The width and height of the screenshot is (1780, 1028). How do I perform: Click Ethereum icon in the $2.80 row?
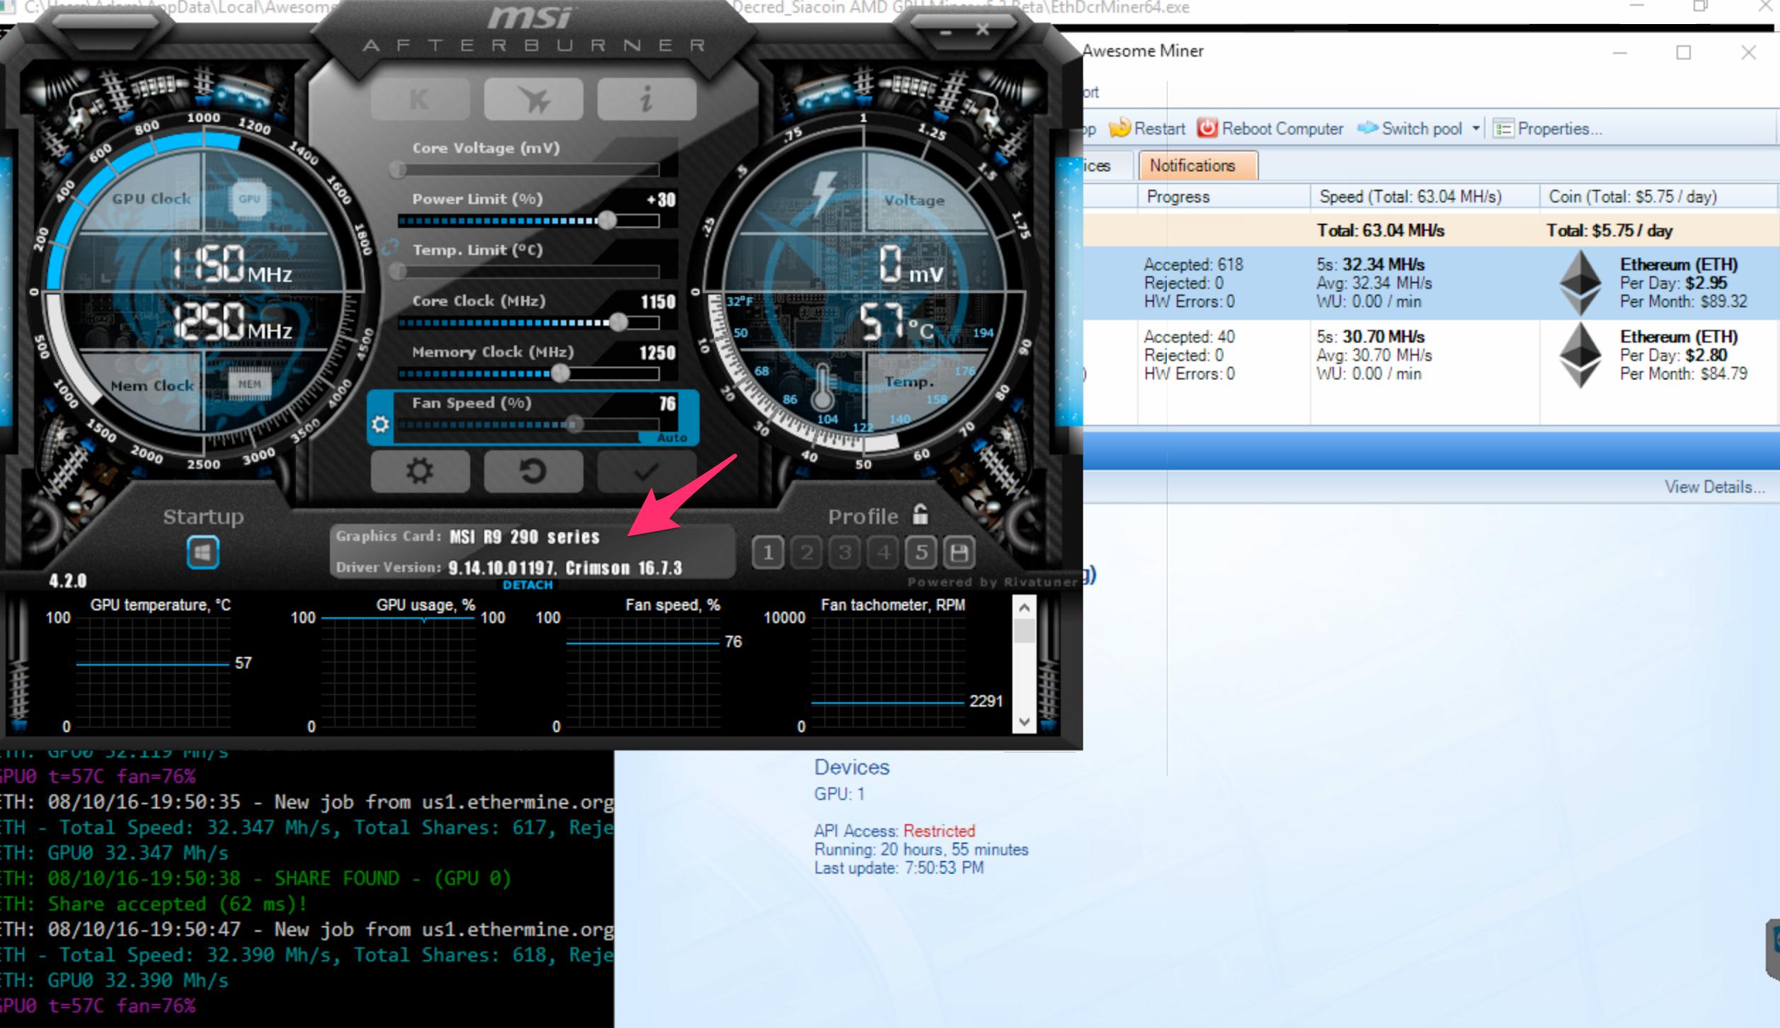(1580, 355)
